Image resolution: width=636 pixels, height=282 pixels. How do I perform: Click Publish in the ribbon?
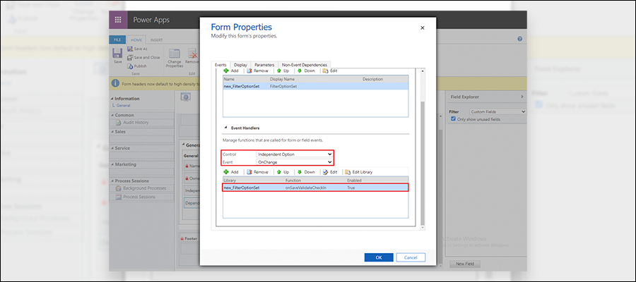(137, 66)
